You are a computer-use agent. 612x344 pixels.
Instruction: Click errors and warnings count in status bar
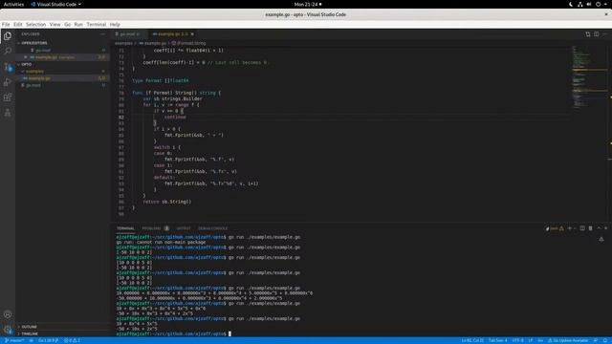(72, 340)
